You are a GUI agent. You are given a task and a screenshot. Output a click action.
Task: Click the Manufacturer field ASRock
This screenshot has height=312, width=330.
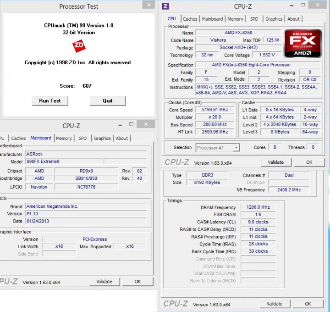click(86, 154)
